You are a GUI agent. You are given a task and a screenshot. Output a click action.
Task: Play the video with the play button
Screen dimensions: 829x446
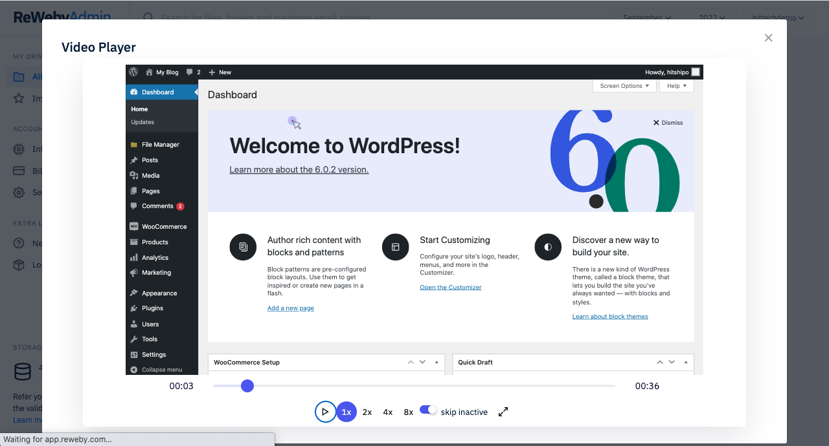coord(325,412)
